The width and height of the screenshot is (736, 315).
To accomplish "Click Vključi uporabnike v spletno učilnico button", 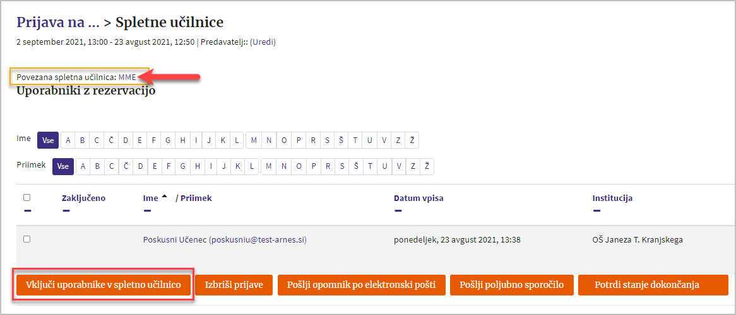I will pyautogui.click(x=104, y=285).
